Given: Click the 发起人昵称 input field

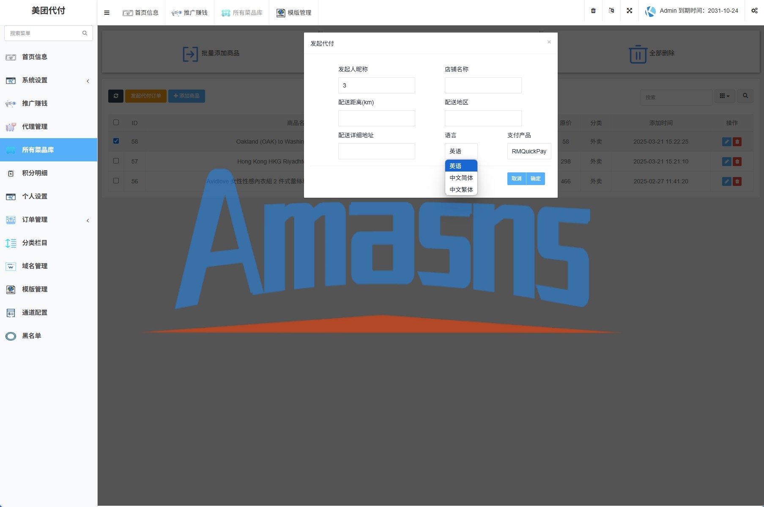Looking at the screenshot, I should 376,85.
